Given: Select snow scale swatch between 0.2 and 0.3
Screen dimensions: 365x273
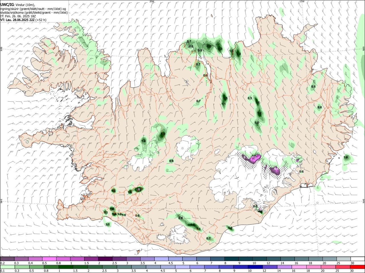Looking at the screenshot, I should point(7,259).
